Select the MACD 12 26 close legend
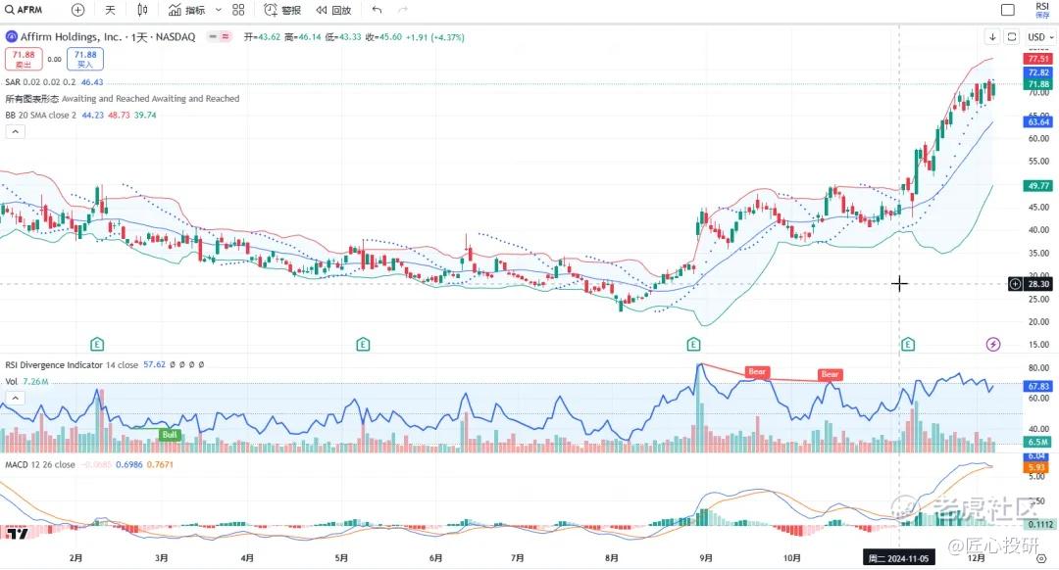The image size is (1059, 570). [x=40, y=465]
